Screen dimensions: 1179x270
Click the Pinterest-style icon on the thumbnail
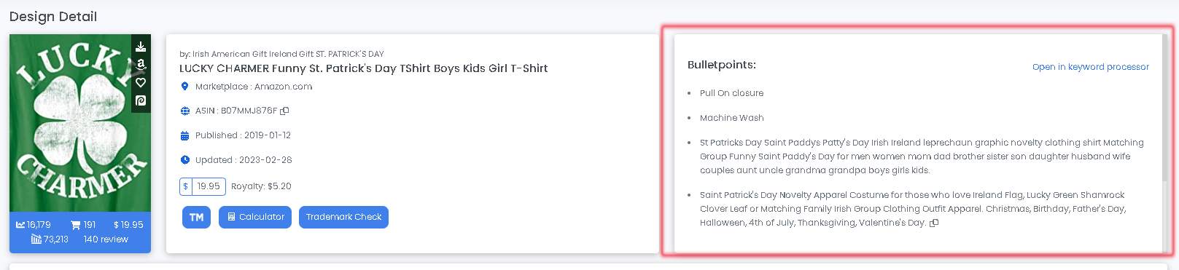[x=141, y=100]
